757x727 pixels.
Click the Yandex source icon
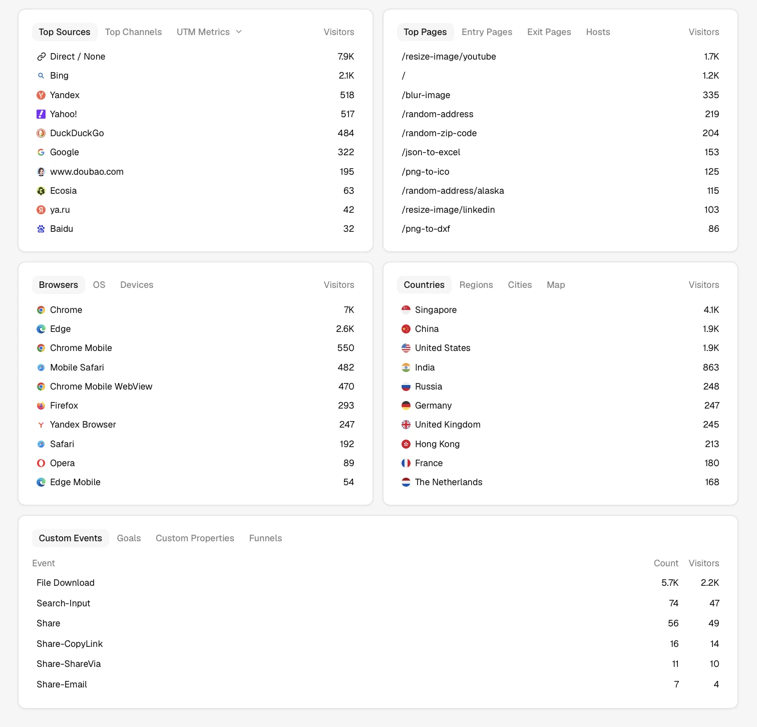41,95
